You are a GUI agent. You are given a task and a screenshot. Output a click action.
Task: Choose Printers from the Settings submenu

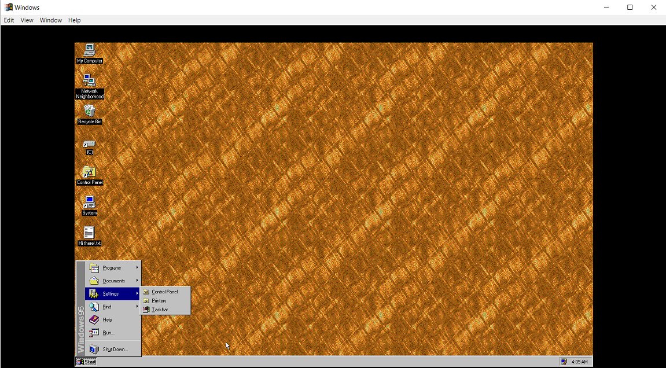(x=165, y=301)
